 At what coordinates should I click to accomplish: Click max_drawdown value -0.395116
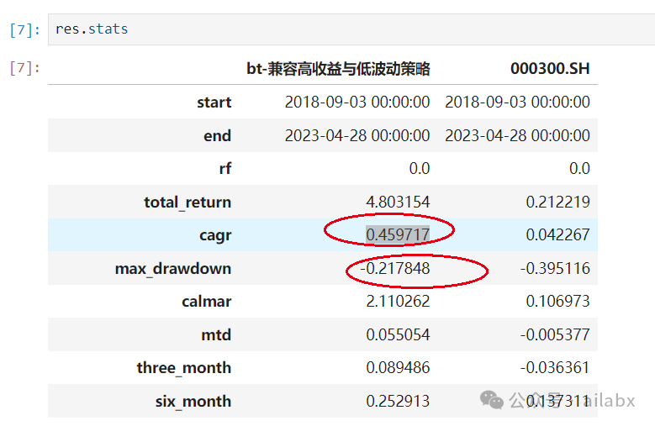coord(555,268)
